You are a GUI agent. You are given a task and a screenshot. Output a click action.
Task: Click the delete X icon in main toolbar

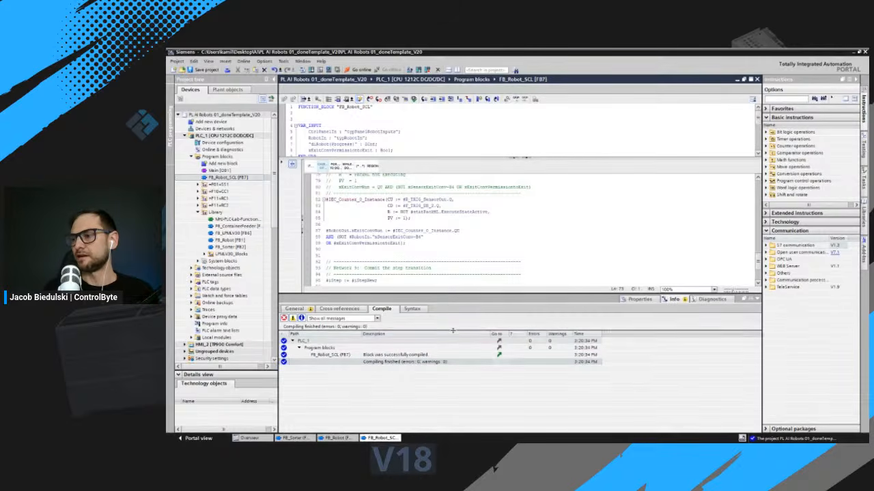(x=264, y=70)
